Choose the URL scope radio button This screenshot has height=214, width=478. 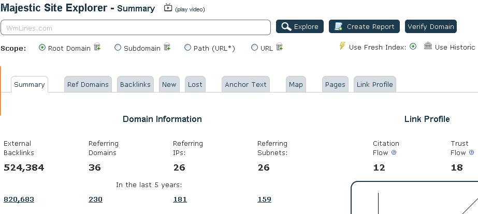point(255,48)
